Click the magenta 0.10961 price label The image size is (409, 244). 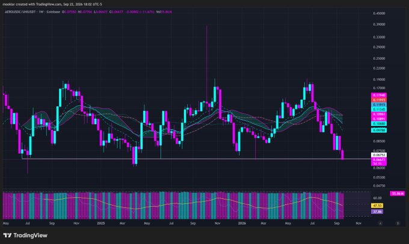pyautogui.click(x=379, y=114)
